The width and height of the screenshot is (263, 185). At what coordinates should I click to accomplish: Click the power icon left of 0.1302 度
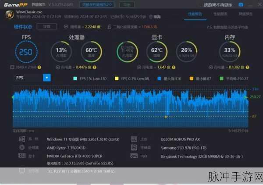211,68
